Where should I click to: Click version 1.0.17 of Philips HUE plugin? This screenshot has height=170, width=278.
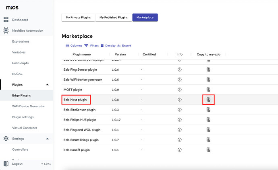[x=116, y=120]
